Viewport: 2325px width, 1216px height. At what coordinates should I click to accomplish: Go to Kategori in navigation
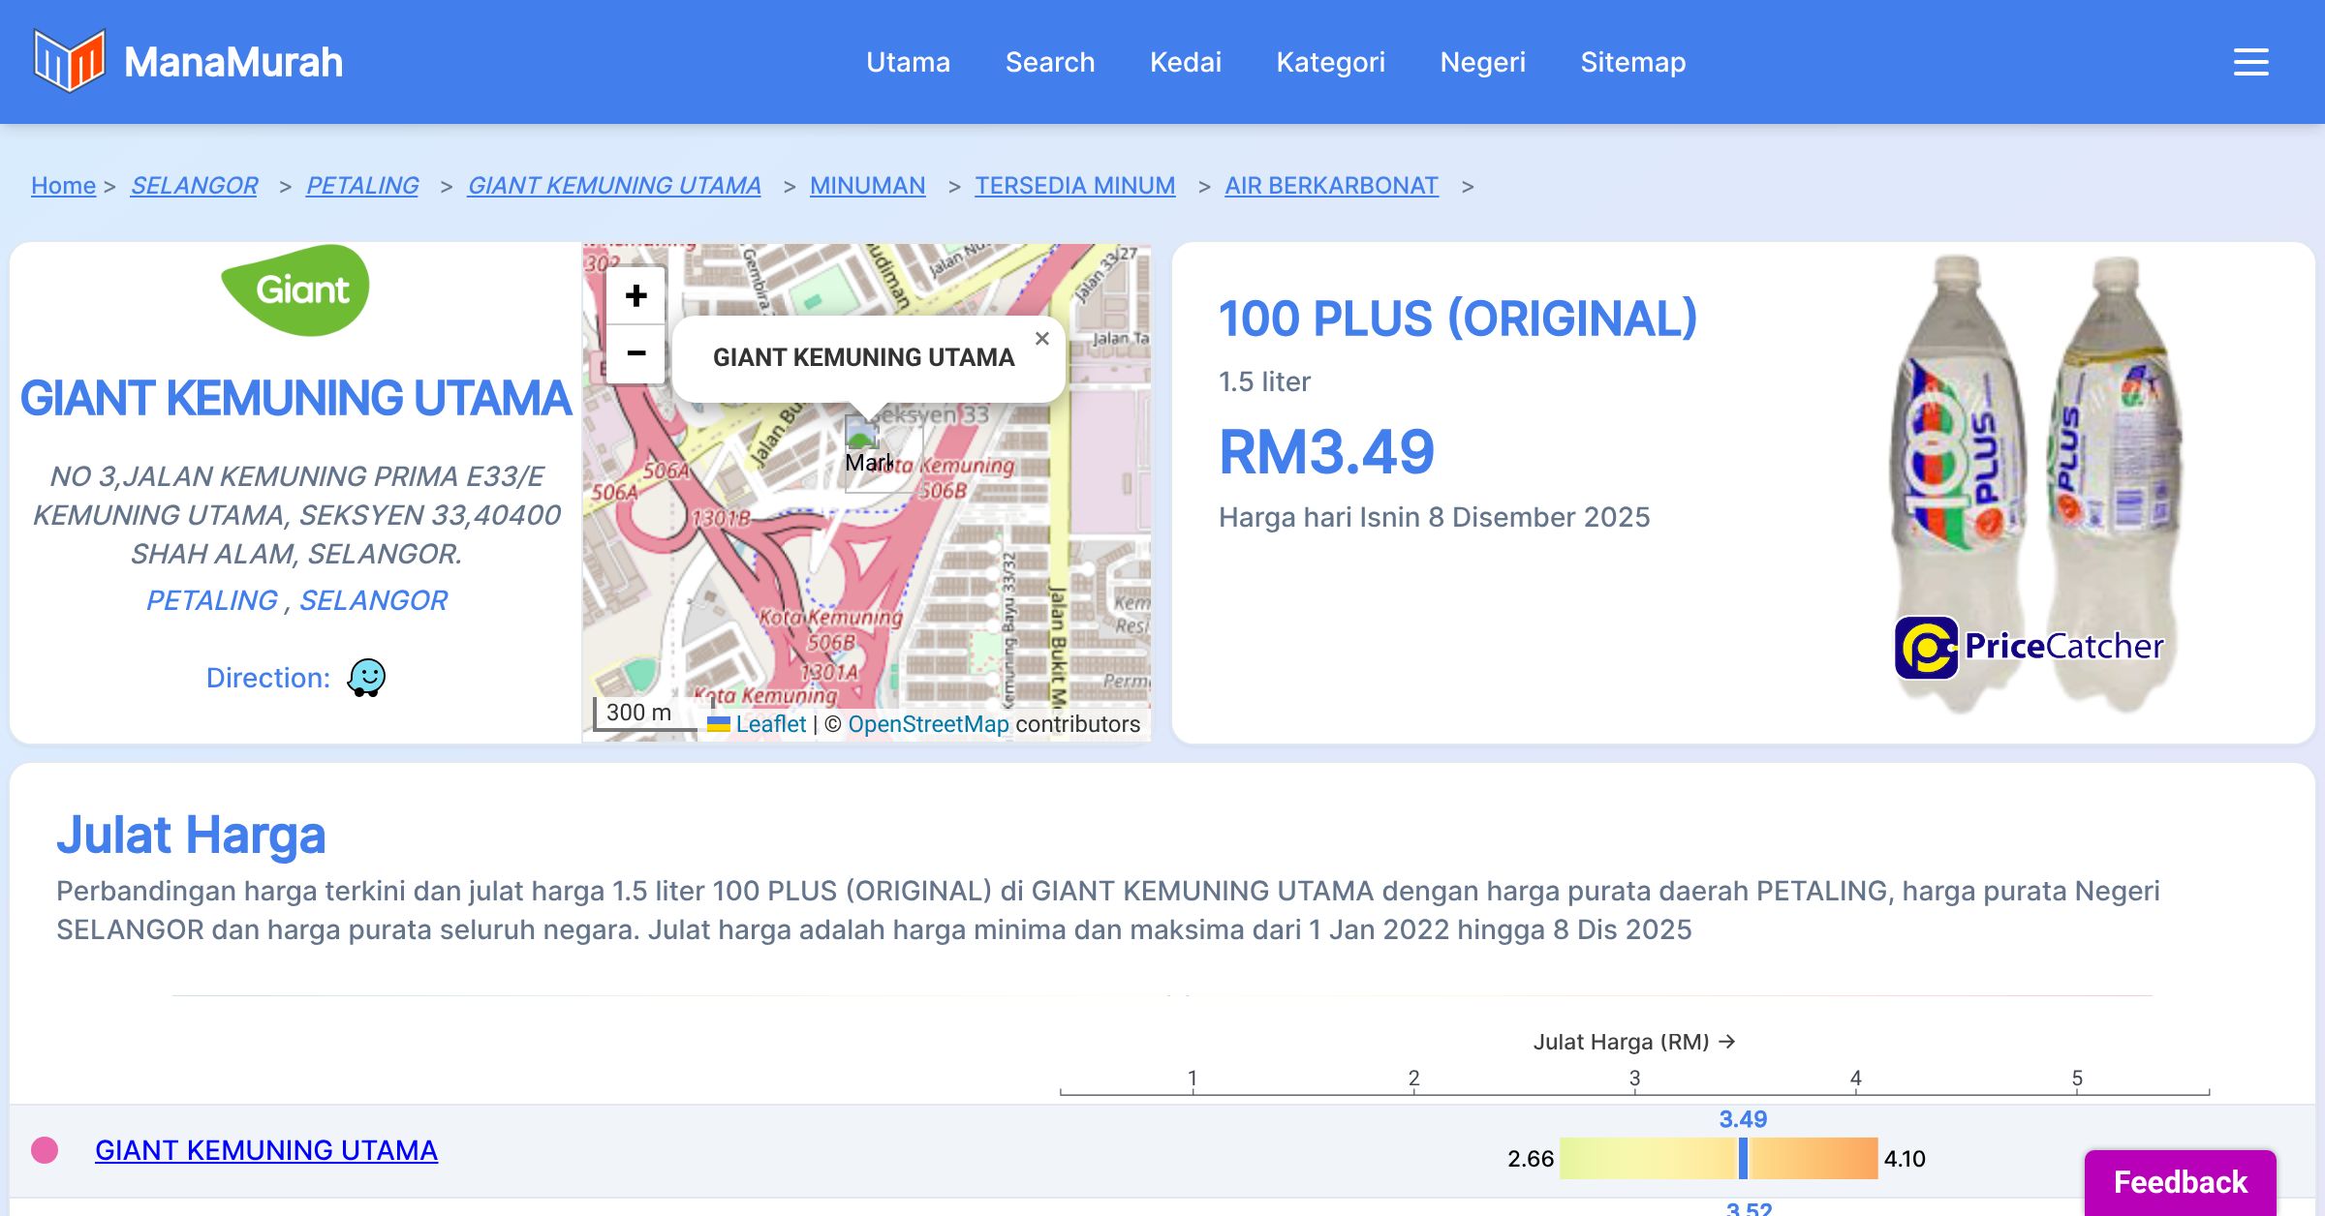pyautogui.click(x=1330, y=62)
